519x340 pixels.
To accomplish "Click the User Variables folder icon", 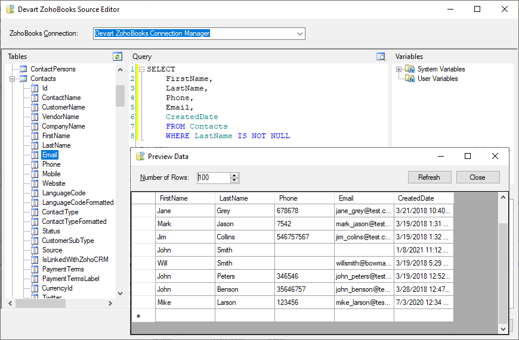I will 409,79.
